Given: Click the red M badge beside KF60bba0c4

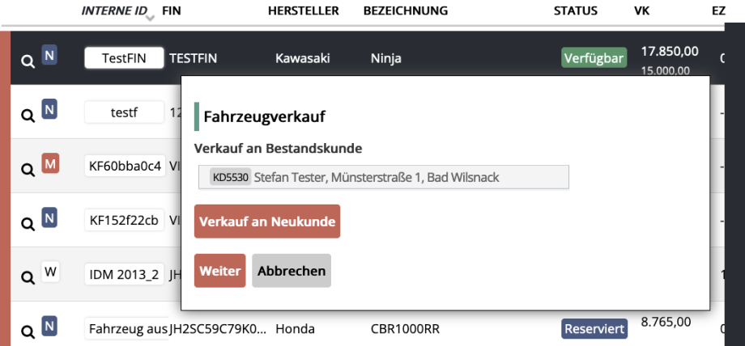Looking at the screenshot, I should [x=50, y=165].
